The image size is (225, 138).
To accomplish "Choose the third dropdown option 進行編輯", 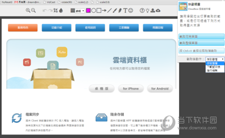I will 215,70.
